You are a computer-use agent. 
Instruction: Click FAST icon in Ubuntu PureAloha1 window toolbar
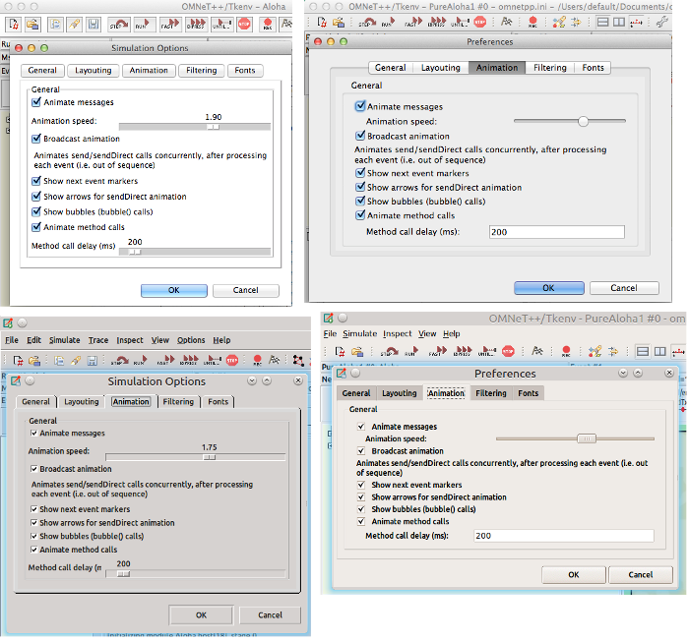tap(438, 351)
